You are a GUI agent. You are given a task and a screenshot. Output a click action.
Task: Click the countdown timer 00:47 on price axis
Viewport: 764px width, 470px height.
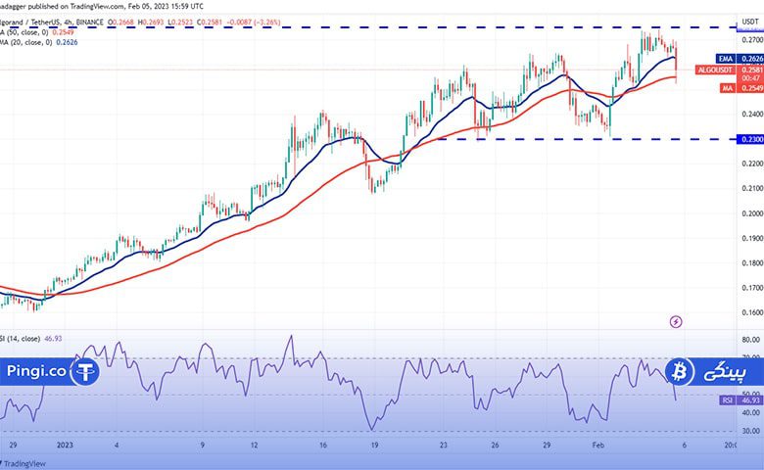tap(751, 78)
